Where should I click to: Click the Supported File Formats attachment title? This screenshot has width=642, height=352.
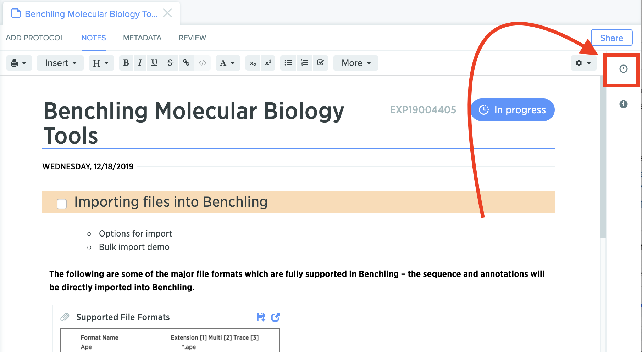(123, 317)
